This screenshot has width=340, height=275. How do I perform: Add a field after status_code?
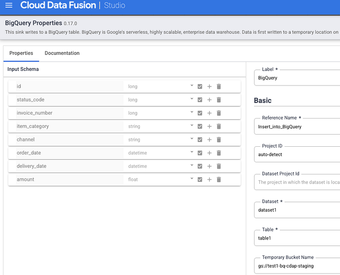click(x=209, y=100)
